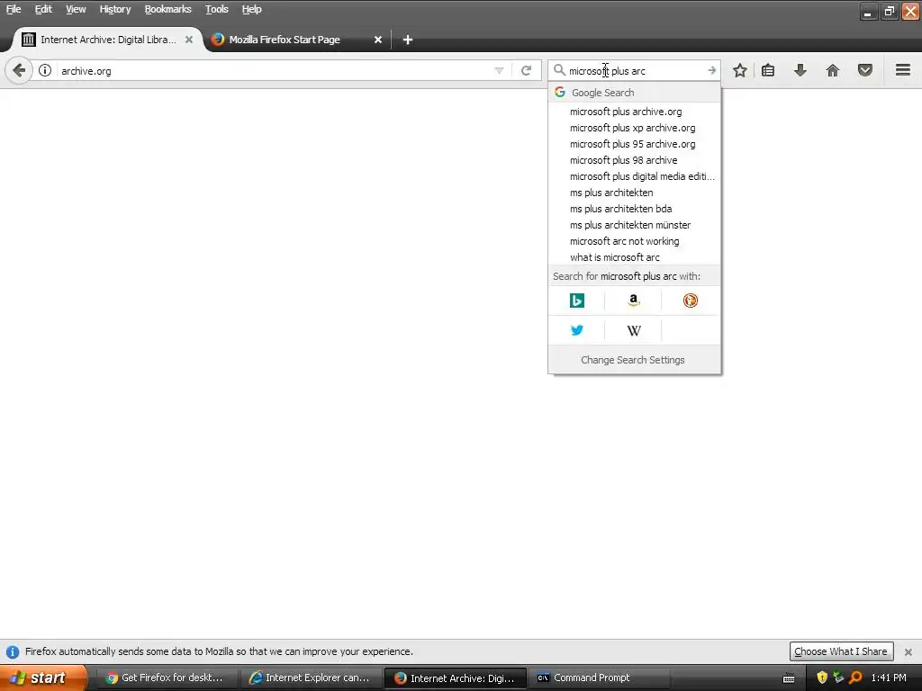Open the URL history dropdown arrow

tap(499, 70)
